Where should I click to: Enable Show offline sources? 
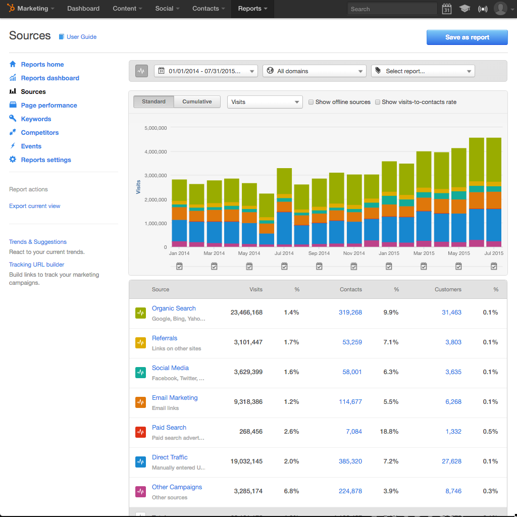311,102
